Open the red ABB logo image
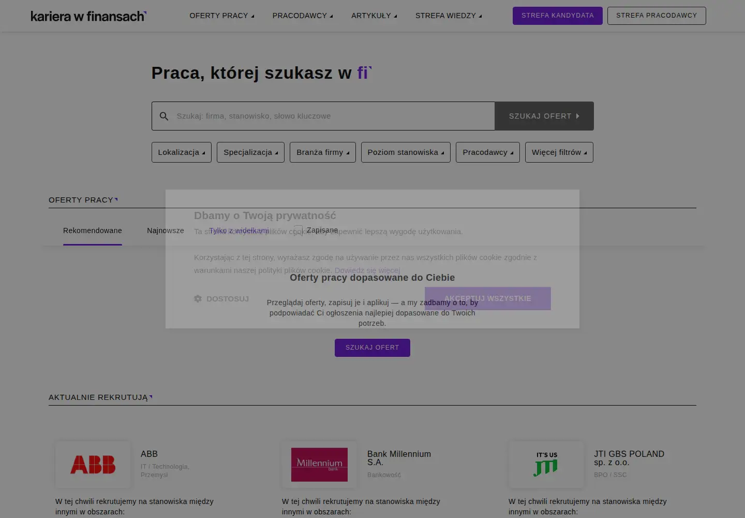 click(93, 465)
